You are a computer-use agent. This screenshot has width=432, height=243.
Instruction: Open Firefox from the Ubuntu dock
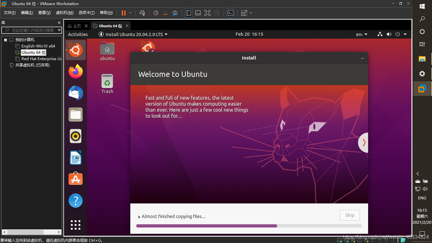(75, 72)
